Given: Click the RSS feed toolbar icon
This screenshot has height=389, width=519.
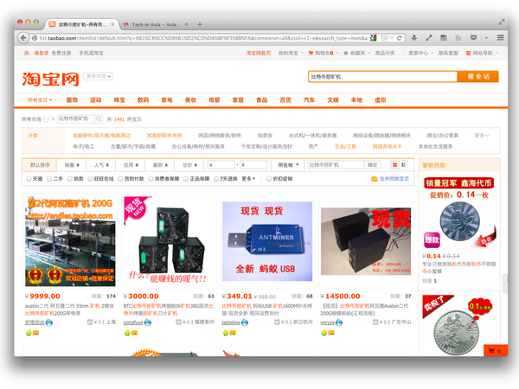Looking at the screenshot, I should coord(458,38).
